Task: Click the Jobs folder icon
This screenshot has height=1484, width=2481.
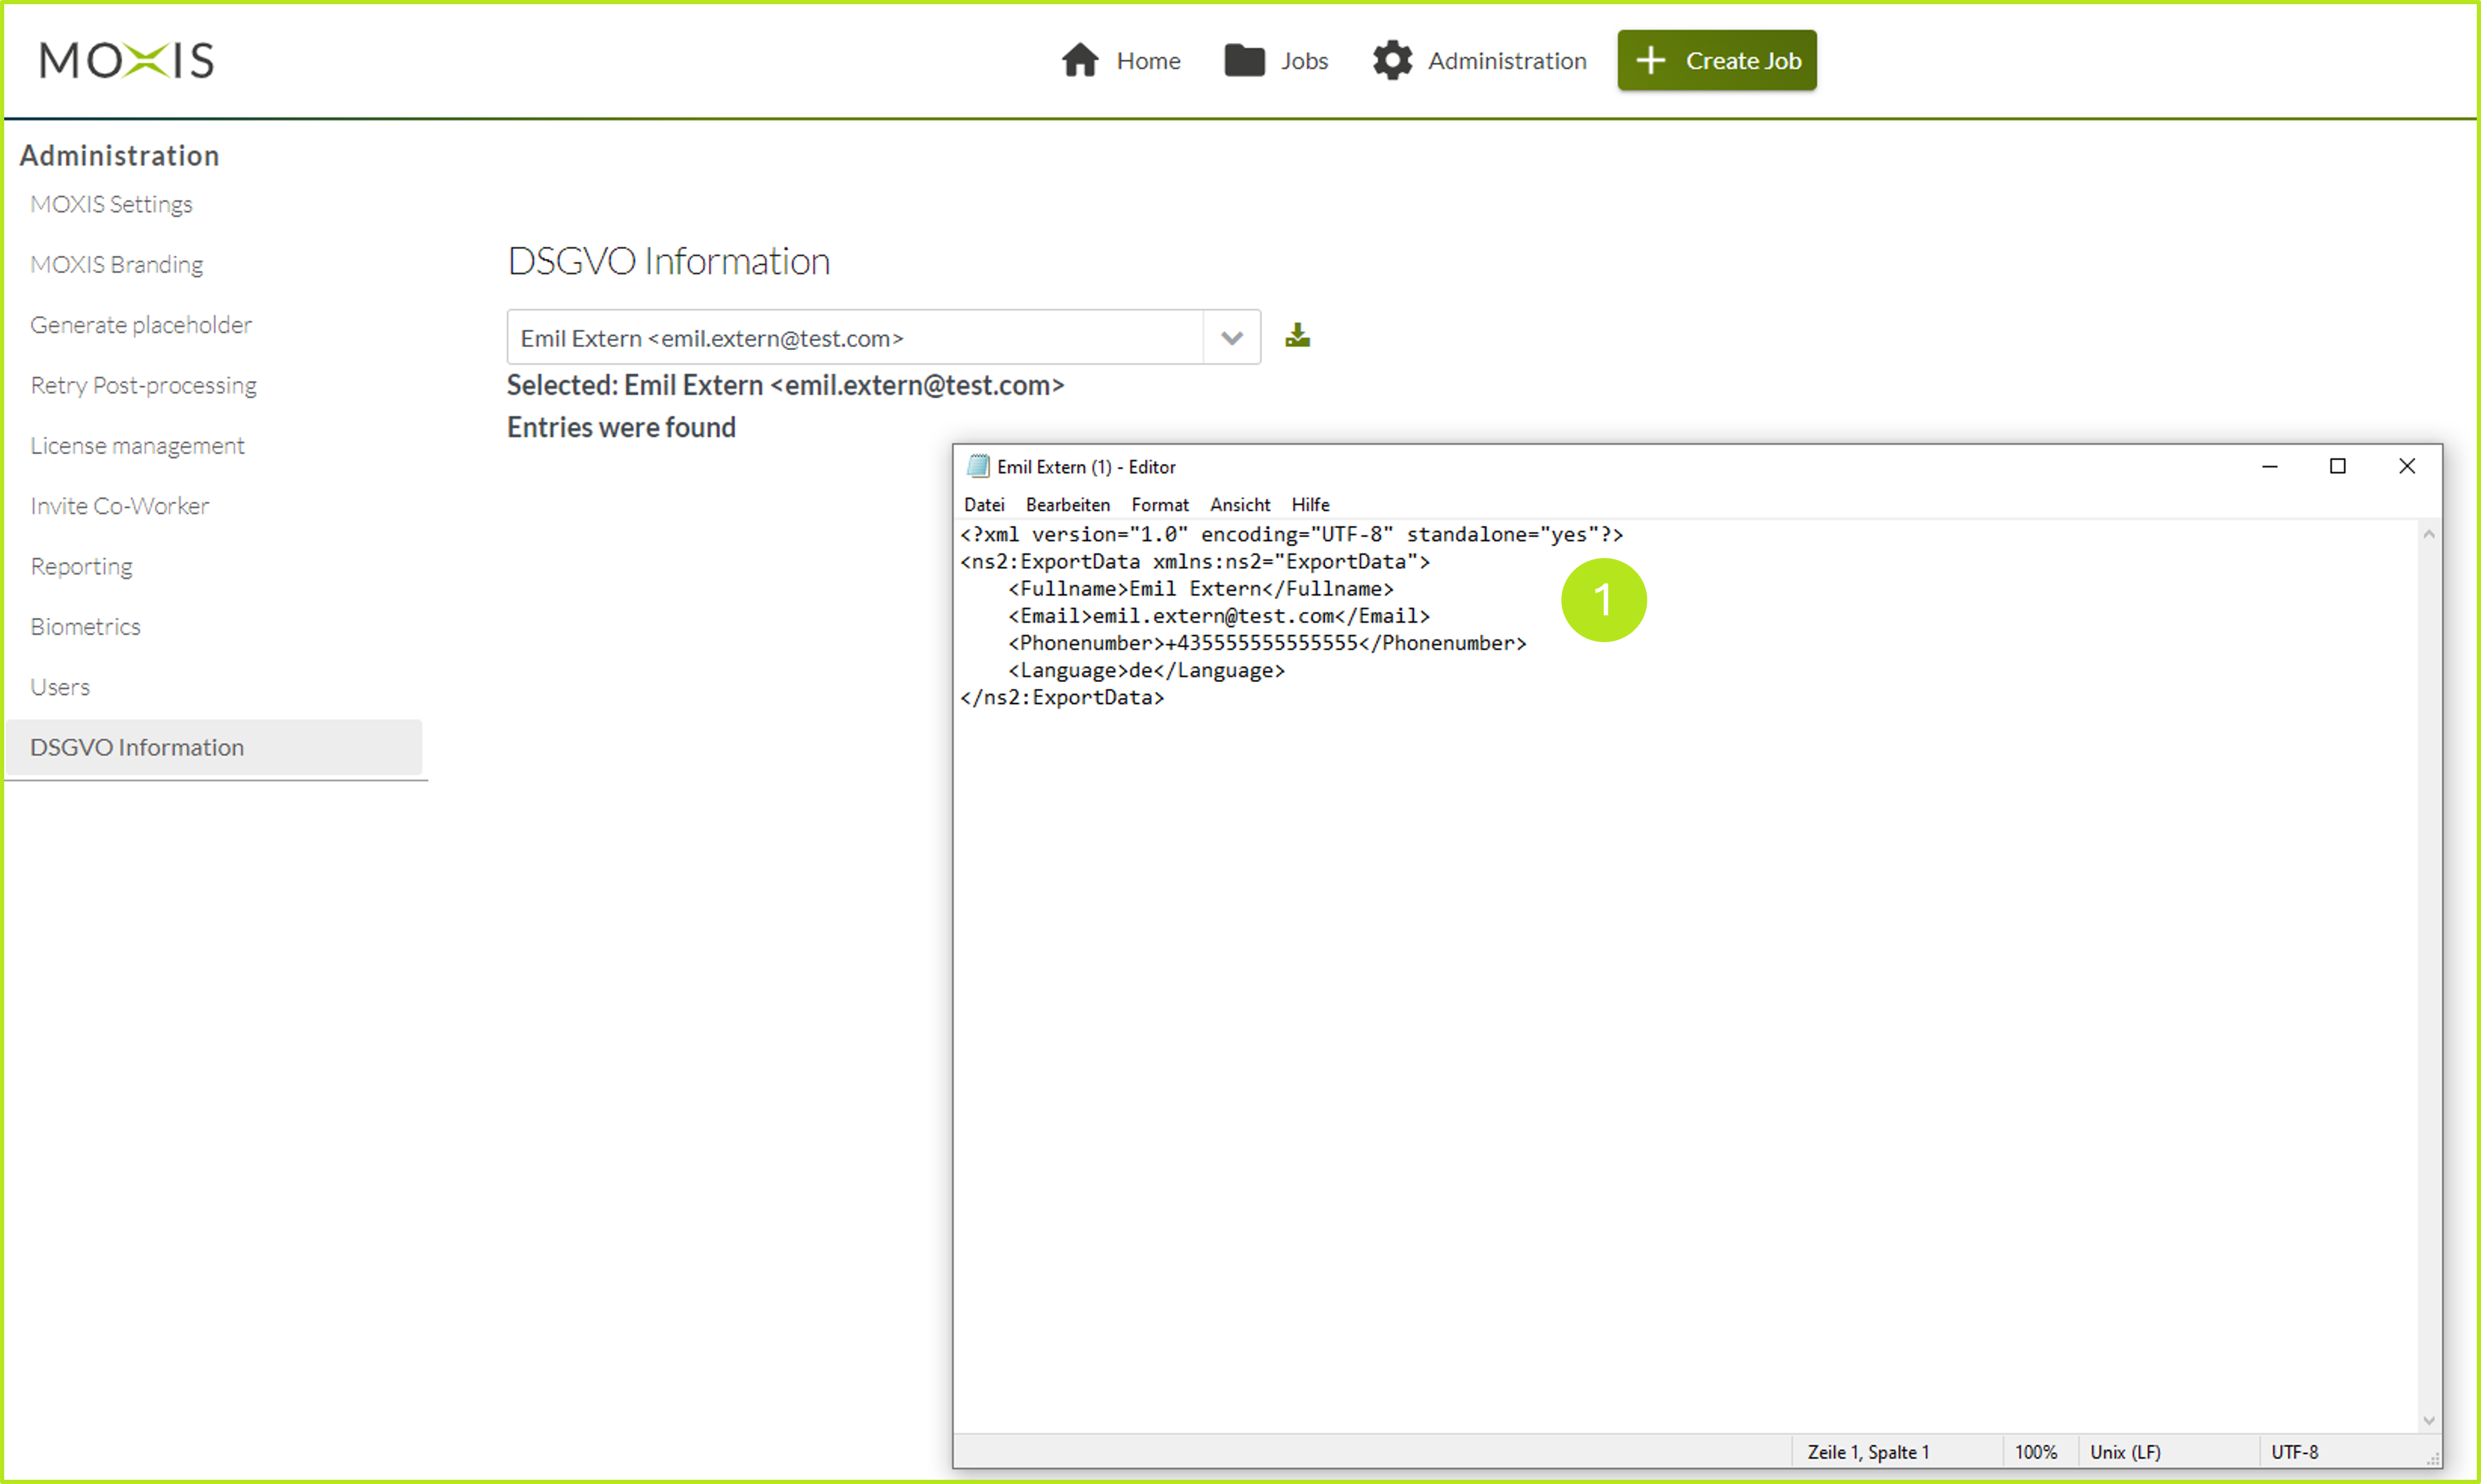Action: click(x=1244, y=61)
